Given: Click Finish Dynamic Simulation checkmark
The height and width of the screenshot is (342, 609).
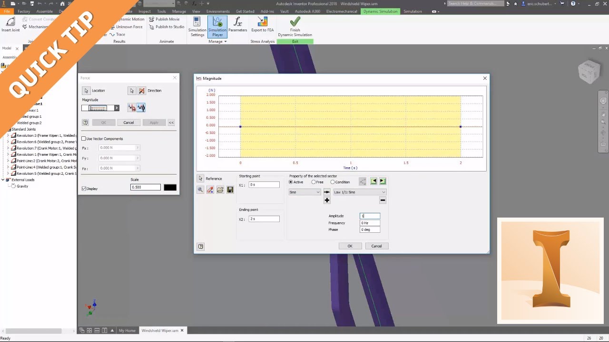Looking at the screenshot, I should 295,27.
